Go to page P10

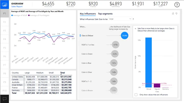[x=5, y=91]
